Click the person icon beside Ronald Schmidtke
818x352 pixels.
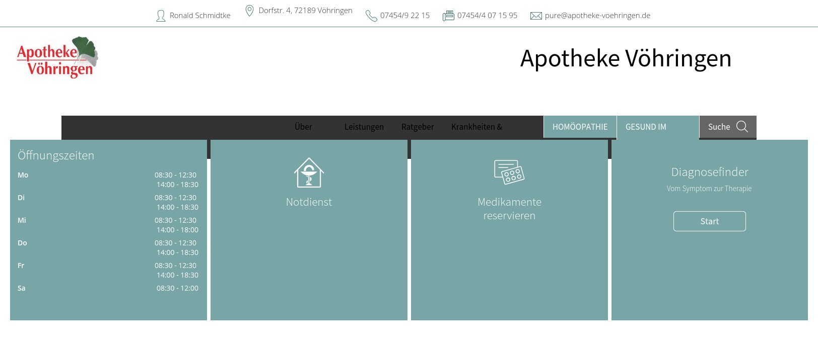pos(161,16)
